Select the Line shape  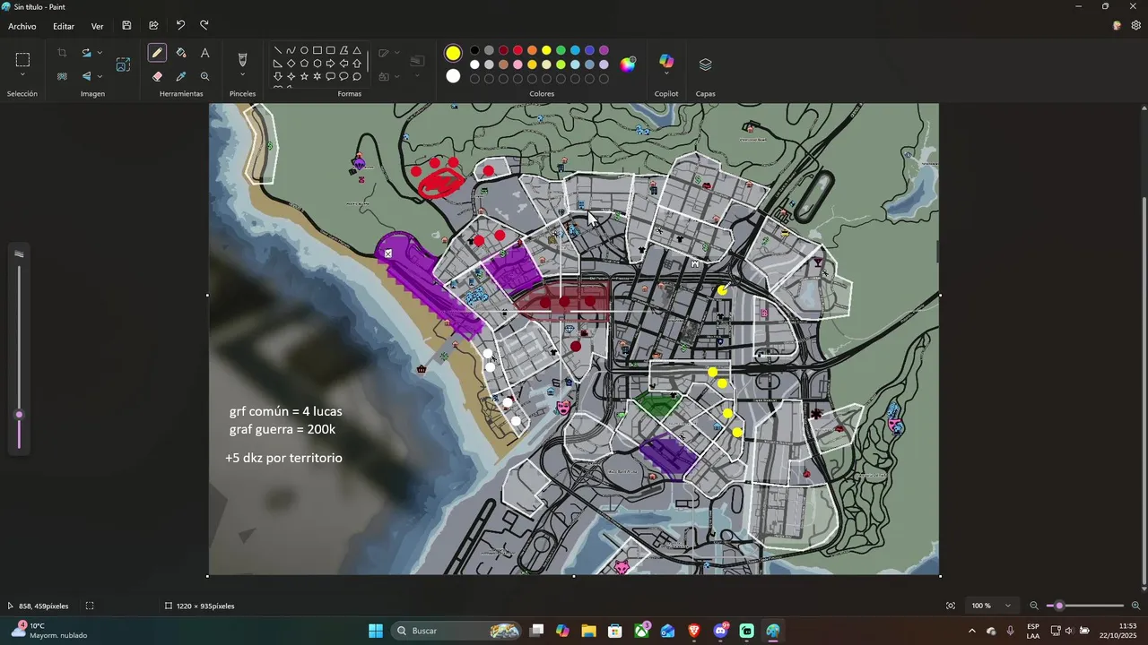coord(278,51)
